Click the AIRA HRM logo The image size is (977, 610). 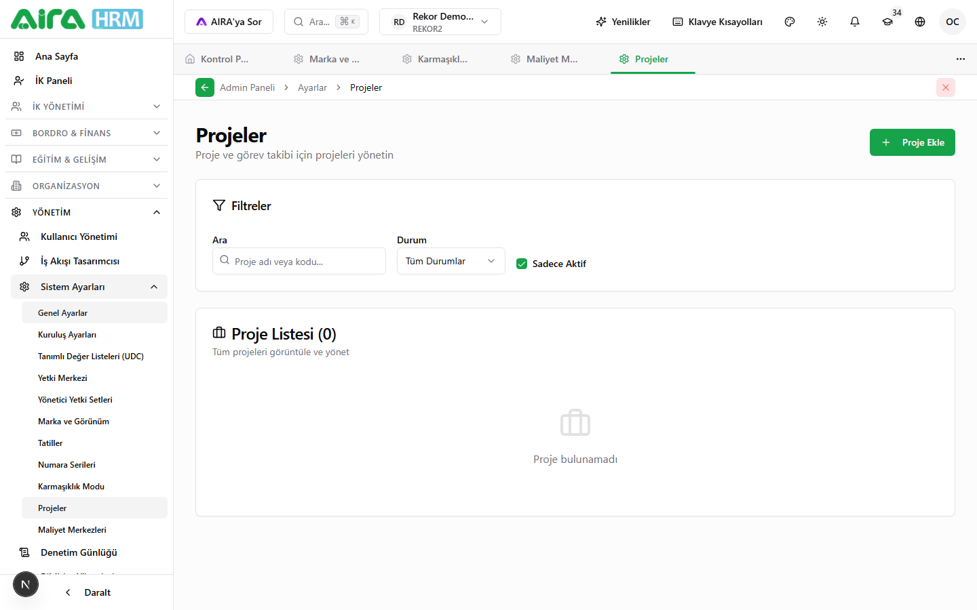(77, 19)
